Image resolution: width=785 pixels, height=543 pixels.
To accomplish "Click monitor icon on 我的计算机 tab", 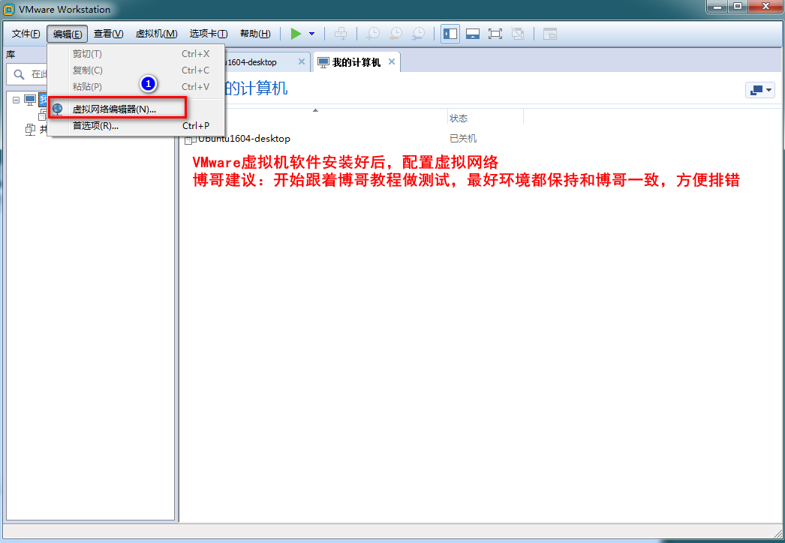I will pos(323,62).
